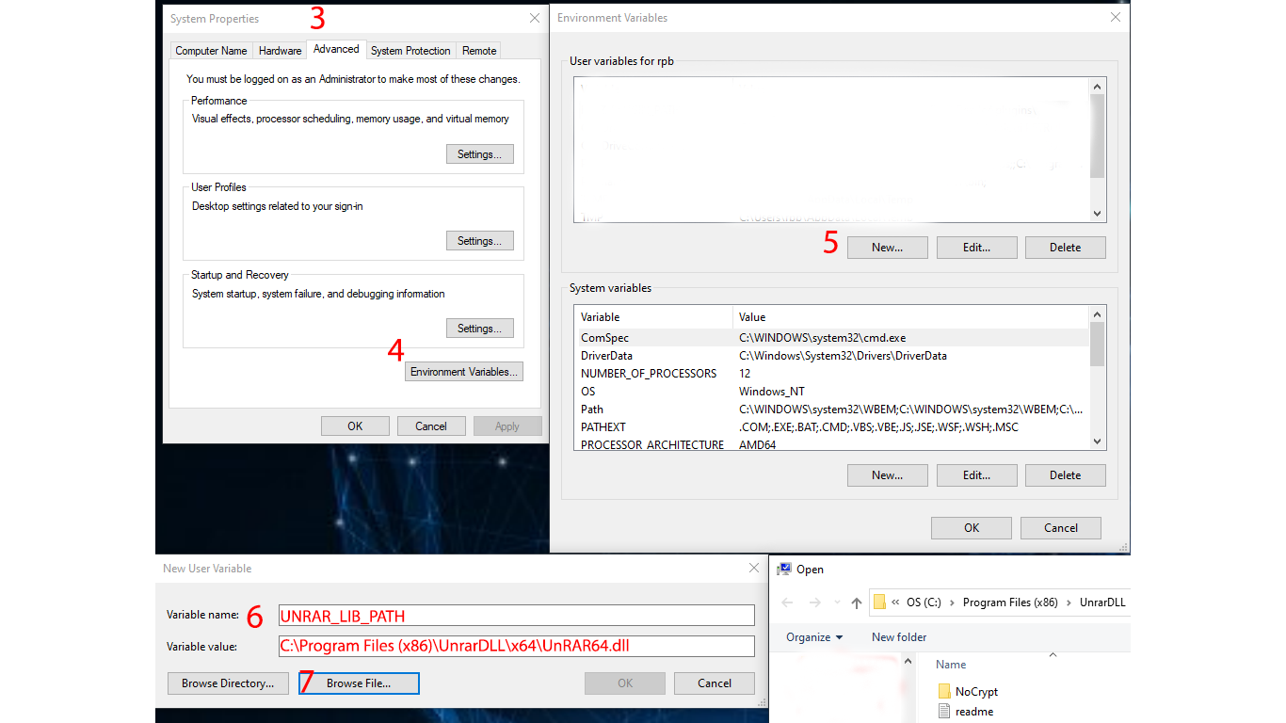This screenshot has height=723, width=1286.
Task: Click the Back arrow in Open dialog
Action: (788, 602)
